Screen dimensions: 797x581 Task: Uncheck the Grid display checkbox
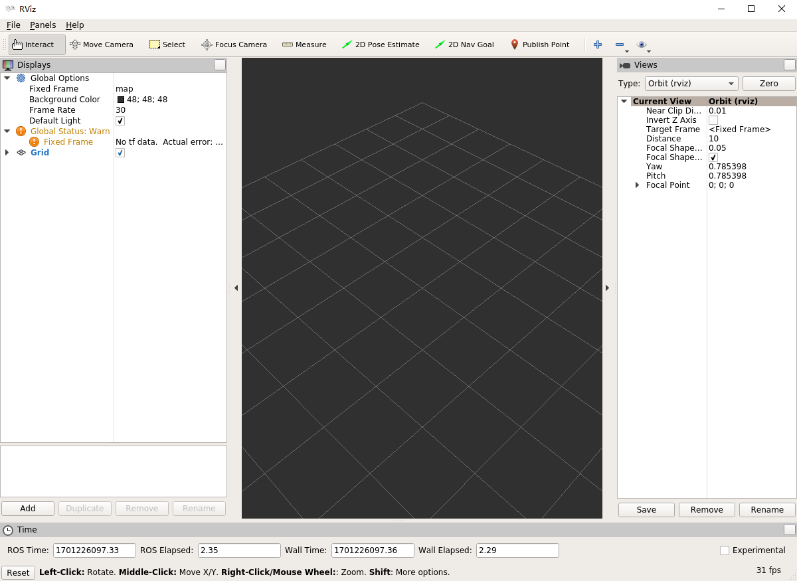(120, 153)
